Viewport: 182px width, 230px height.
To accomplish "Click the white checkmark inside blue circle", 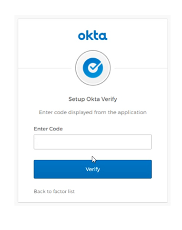I will (95, 66).
